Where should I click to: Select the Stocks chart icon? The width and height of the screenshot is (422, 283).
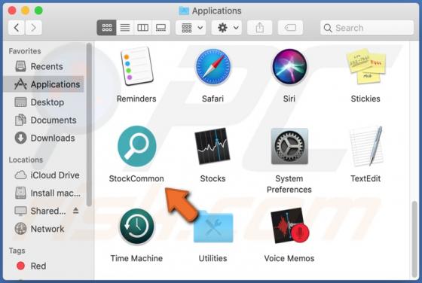pyautogui.click(x=213, y=146)
